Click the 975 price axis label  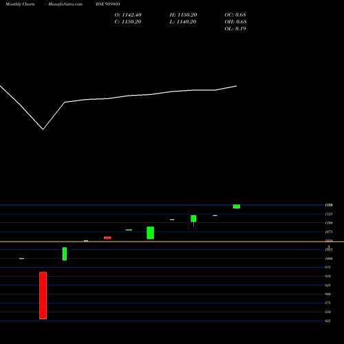click(x=327, y=268)
